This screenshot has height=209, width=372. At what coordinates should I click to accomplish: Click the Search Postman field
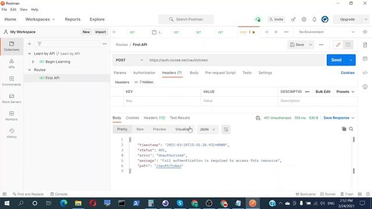(x=186, y=19)
